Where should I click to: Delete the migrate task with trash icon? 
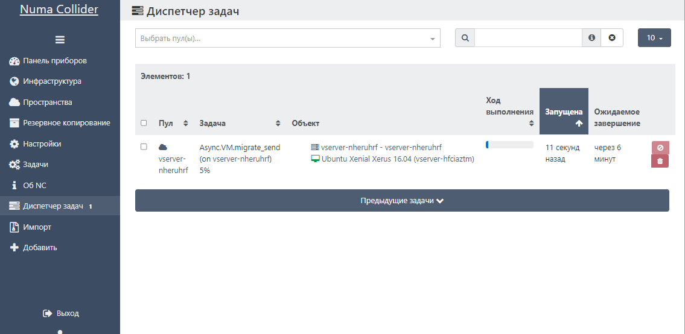[660, 161]
